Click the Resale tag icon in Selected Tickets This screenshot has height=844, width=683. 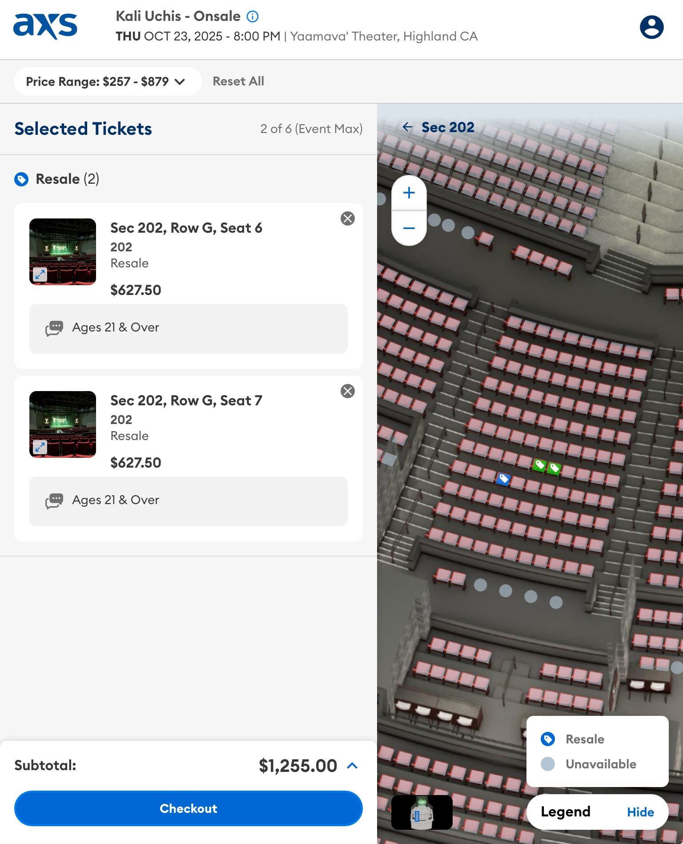click(22, 179)
